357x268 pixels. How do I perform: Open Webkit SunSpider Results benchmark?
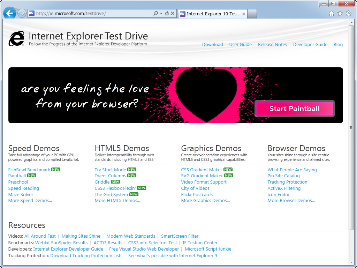coord(61,243)
